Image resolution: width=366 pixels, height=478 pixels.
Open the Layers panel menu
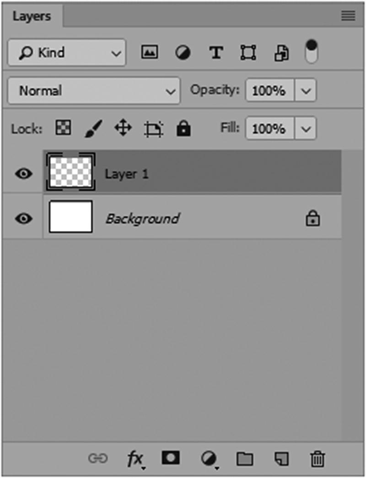pyautogui.click(x=348, y=16)
